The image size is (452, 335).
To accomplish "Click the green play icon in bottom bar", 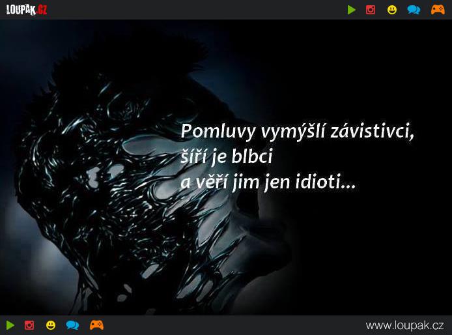I will 10,325.
